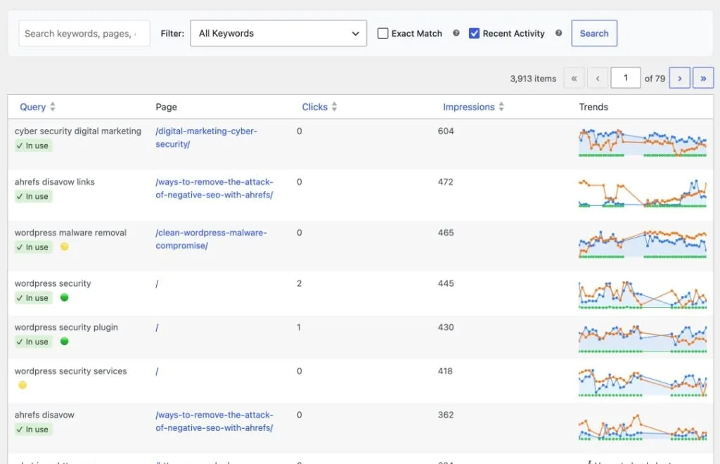Viewport: 720px width, 464px height.
Task: Click the sort arrows beside Clicks
Action: pos(334,107)
